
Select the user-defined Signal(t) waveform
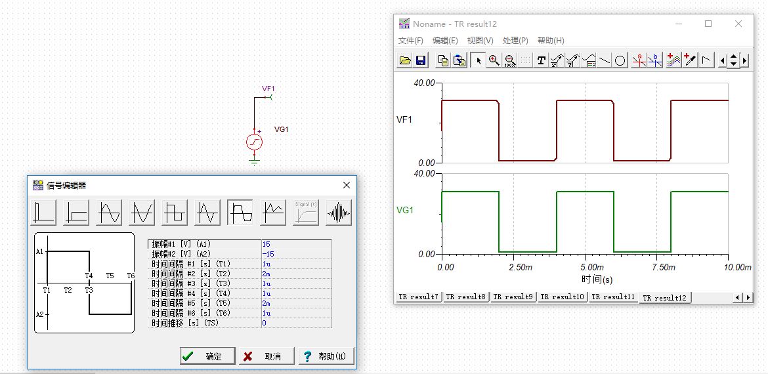pyautogui.click(x=306, y=213)
